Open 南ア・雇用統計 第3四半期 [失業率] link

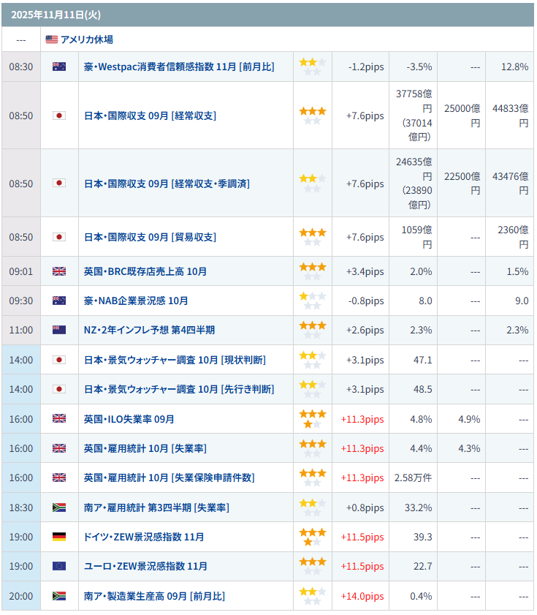[x=156, y=508]
